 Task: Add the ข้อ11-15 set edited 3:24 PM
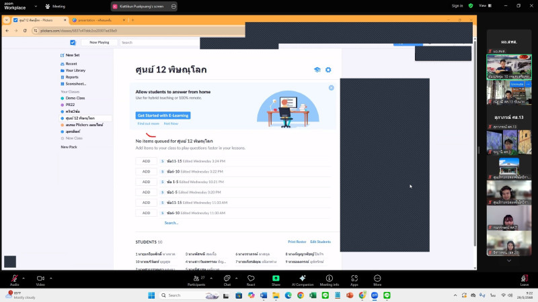click(x=146, y=161)
